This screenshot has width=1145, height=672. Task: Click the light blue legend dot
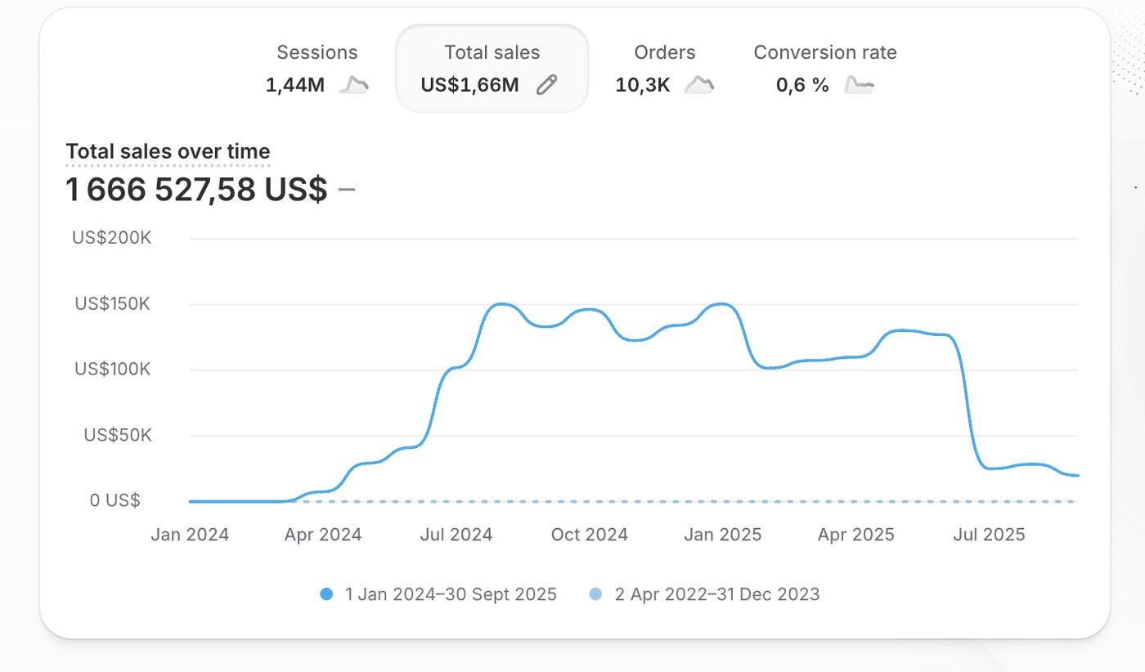[x=595, y=594]
